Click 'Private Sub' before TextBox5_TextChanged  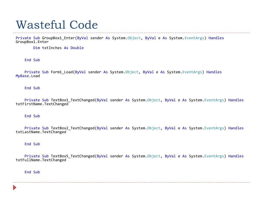click(x=36, y=156)
